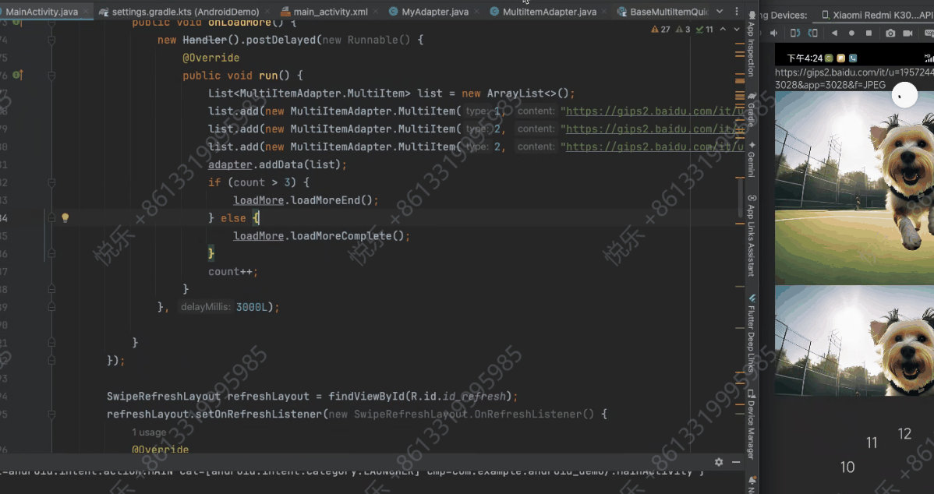Close the main_activity.xml tab
This screenshot has width=934, height=494.
pos(377,12)
